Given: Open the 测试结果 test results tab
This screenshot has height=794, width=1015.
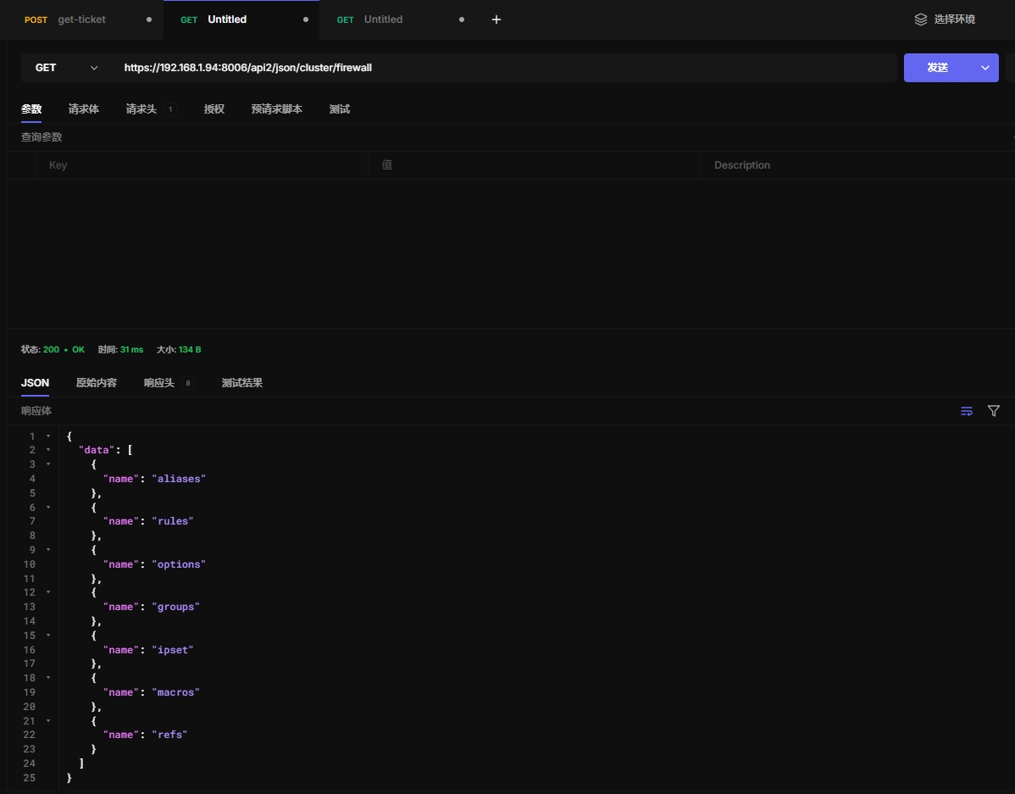Looking at the screenshot, I should click(242, 383).
